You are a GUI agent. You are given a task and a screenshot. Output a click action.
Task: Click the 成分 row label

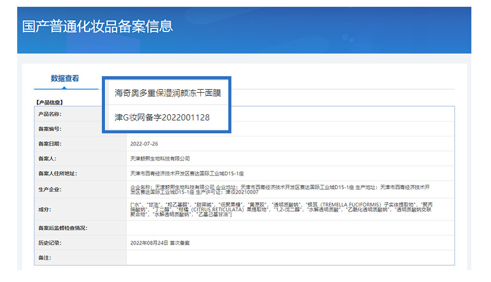45,210
